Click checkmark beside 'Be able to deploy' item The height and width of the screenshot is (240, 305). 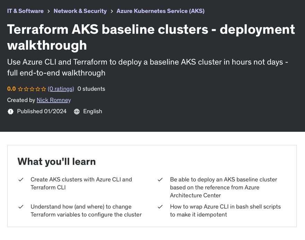[160, 180]
